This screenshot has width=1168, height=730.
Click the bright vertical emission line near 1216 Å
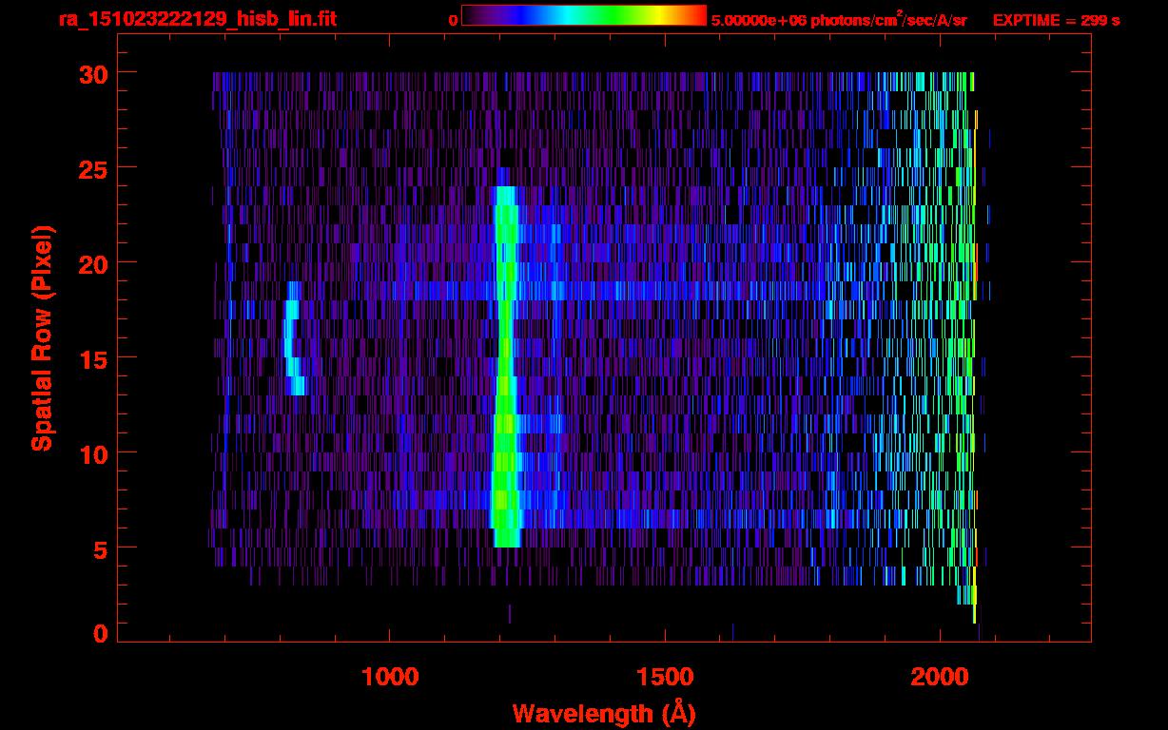point(506,366)
